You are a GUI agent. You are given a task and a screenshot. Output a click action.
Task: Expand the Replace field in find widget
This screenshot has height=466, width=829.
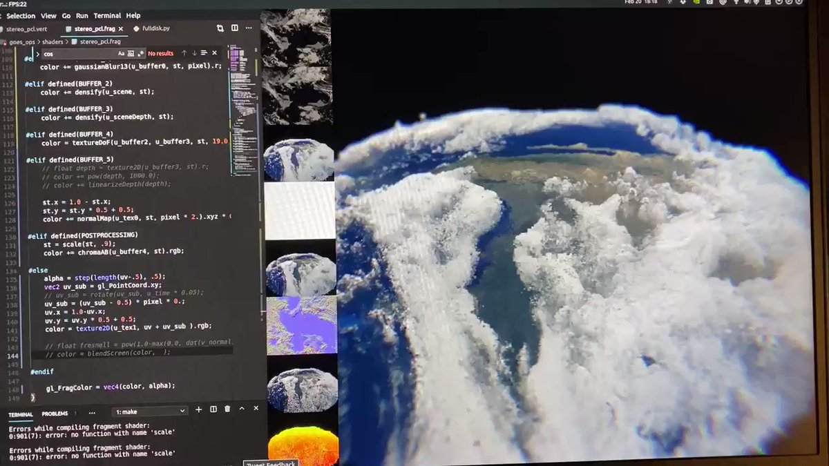37,53
